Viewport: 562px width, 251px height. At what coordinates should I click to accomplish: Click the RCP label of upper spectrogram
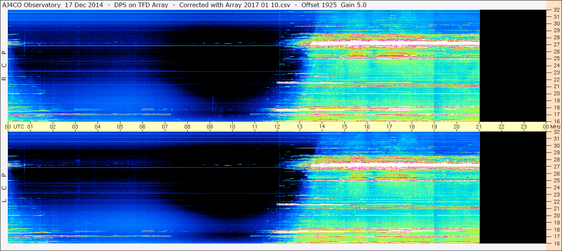(4, 66)
